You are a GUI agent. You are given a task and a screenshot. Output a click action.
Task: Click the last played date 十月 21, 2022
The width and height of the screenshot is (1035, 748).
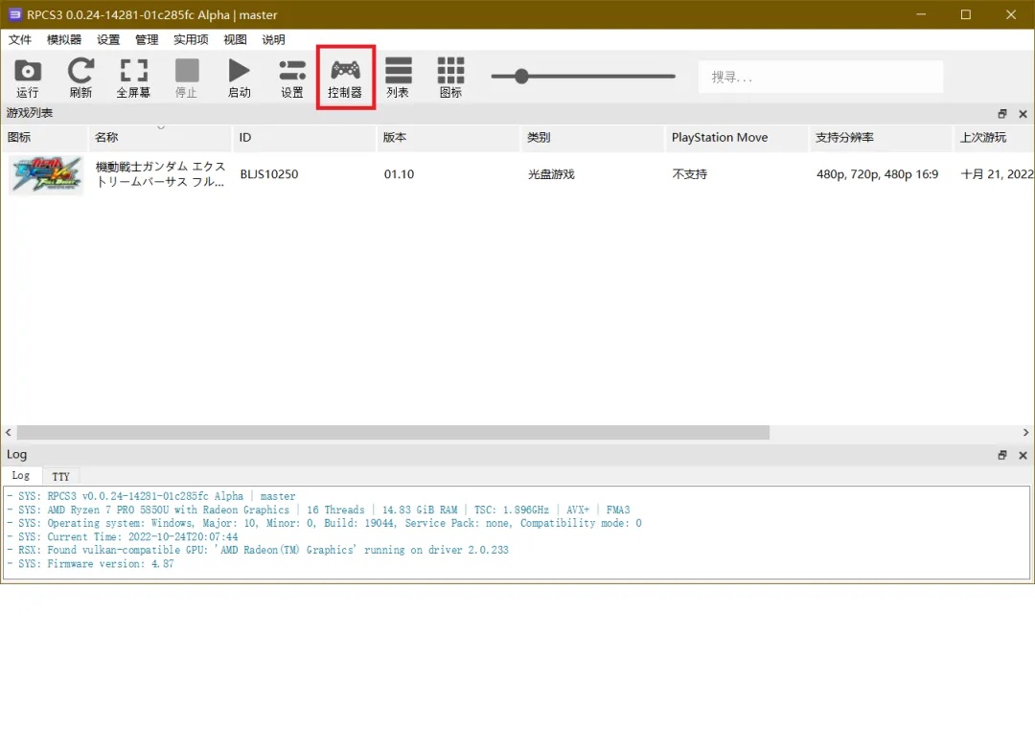(x=997, y=174)
